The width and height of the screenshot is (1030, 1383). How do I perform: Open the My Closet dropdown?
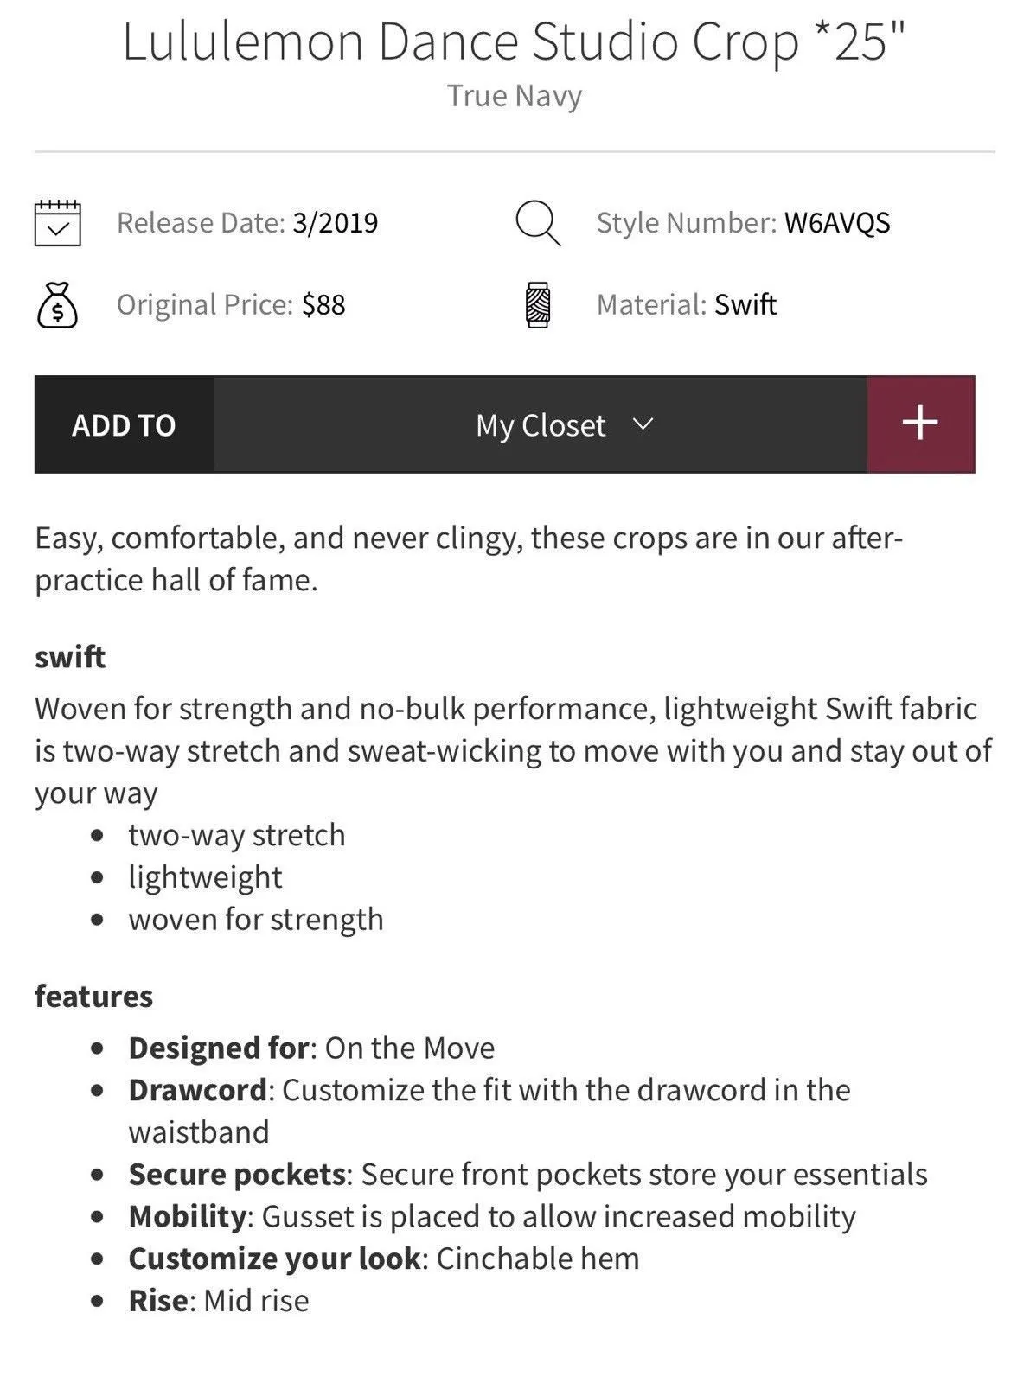(541, 424)
